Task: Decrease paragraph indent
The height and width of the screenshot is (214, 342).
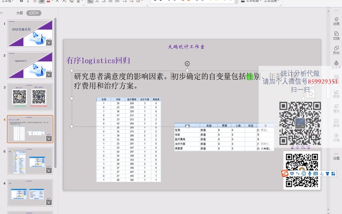Action: click(125, 1)
